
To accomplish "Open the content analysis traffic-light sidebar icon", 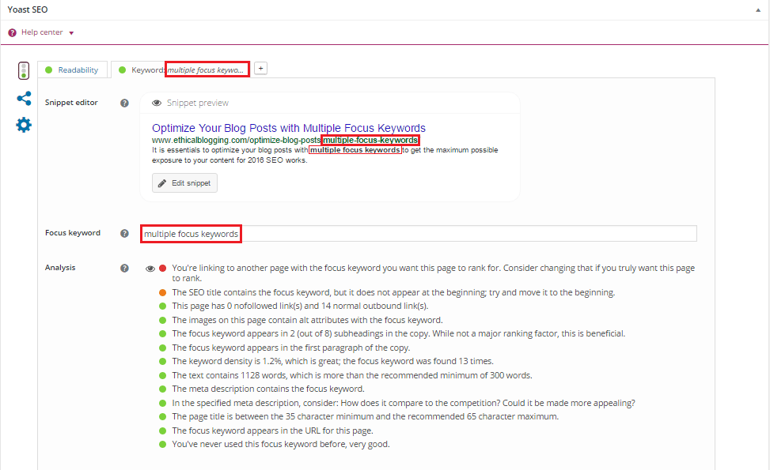I will point(24,70).
